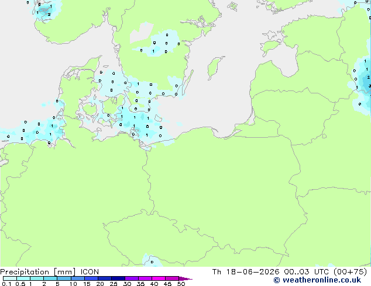Choose the 20–25 mm dark blue swatch
This screenshot has height=286, width=371.
click(105, 278)
